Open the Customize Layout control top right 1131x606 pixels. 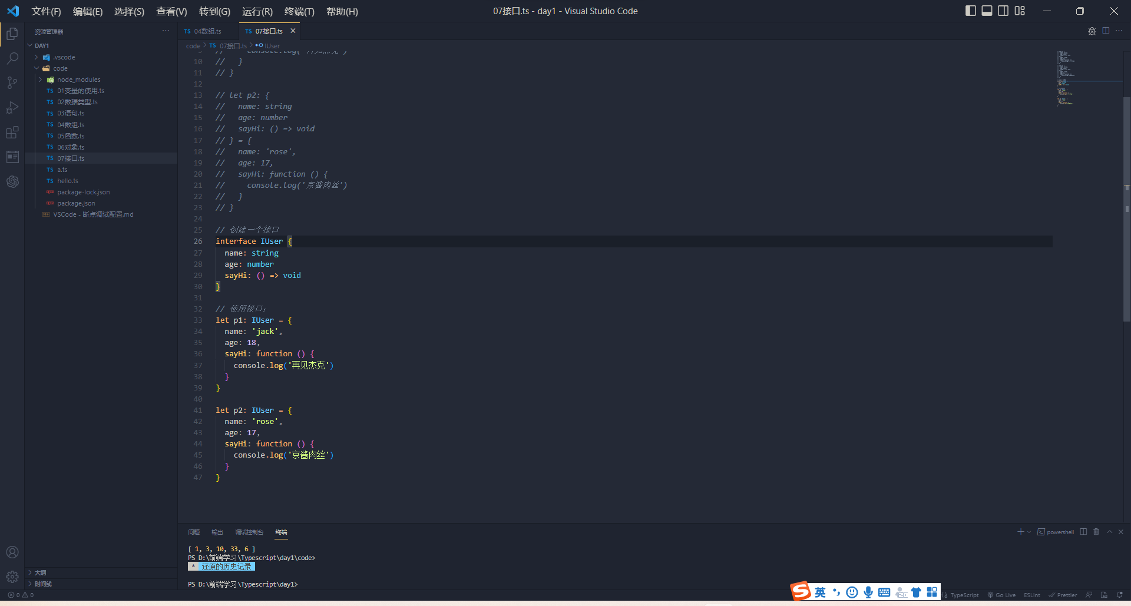pos(1020,11)
